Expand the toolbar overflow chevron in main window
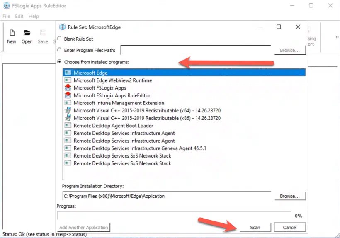This screenshot has width=340, height=238. coord(337,37)
